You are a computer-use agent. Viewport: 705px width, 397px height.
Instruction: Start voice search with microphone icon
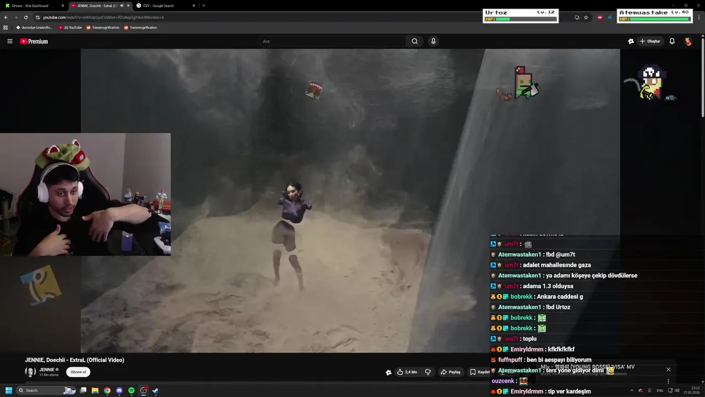pos(433,41)
